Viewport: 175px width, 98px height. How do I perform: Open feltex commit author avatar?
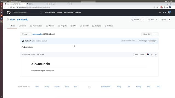point(23,41)
